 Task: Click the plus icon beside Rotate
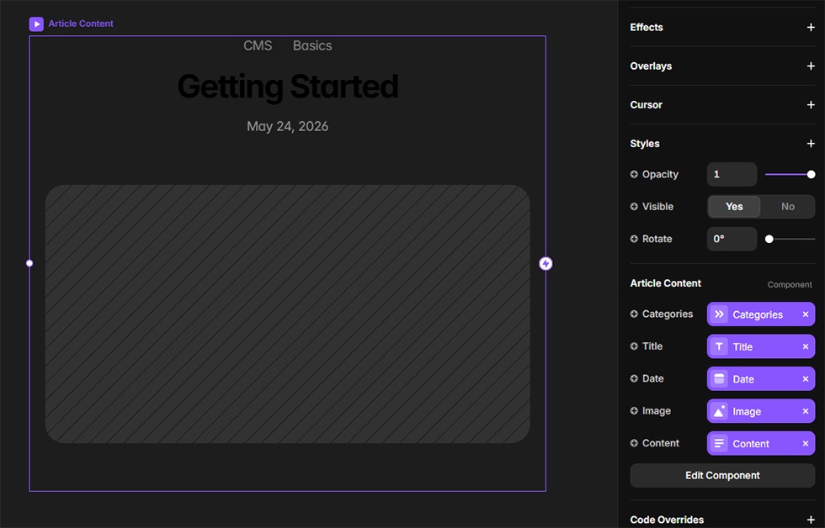[634, 239]
